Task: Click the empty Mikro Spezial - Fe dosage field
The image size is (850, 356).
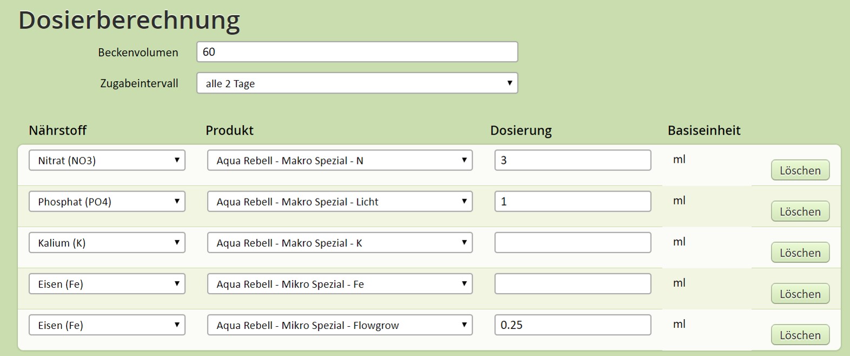Action: [573, 284]
